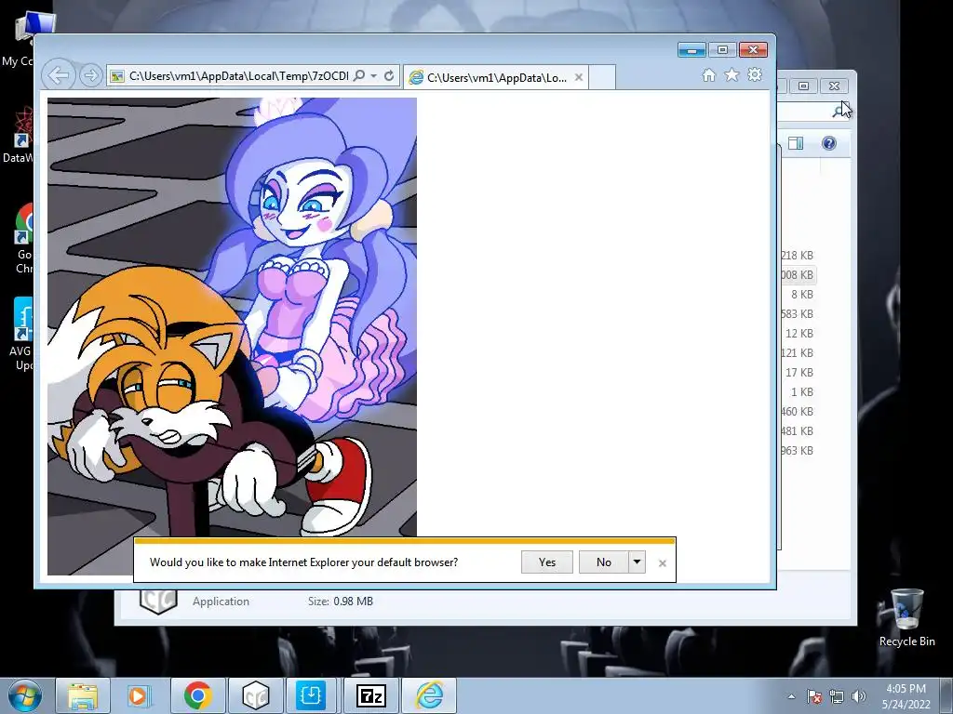Image resolution: width=953 pixels, height=714 pixels.
Task: Open the Favorites star in Internet Explorer
Action: [x=732, y=75]
